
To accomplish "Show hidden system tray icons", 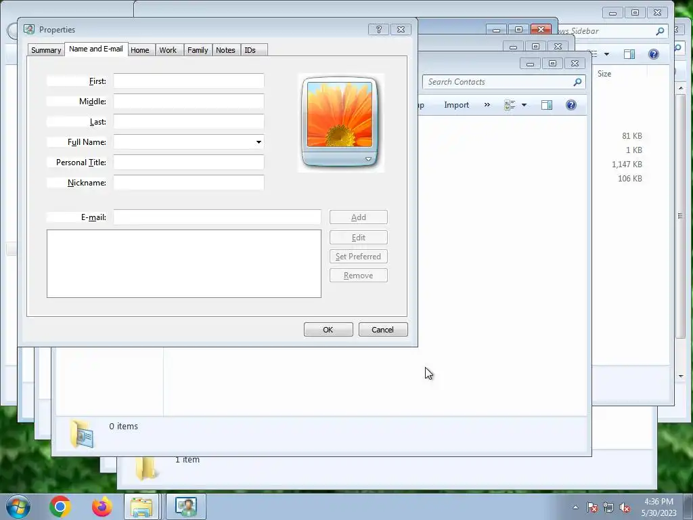I will tap(575, 508).
